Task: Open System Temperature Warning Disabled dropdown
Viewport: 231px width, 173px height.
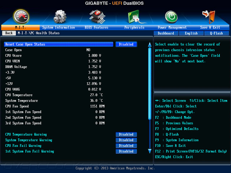Action: point(126,140)
